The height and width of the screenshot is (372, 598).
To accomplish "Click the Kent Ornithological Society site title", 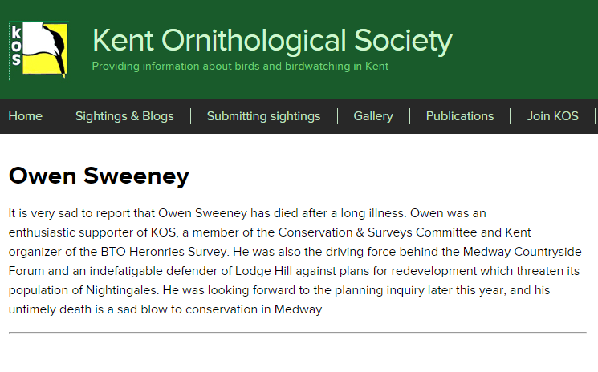I will pos(272,41).
